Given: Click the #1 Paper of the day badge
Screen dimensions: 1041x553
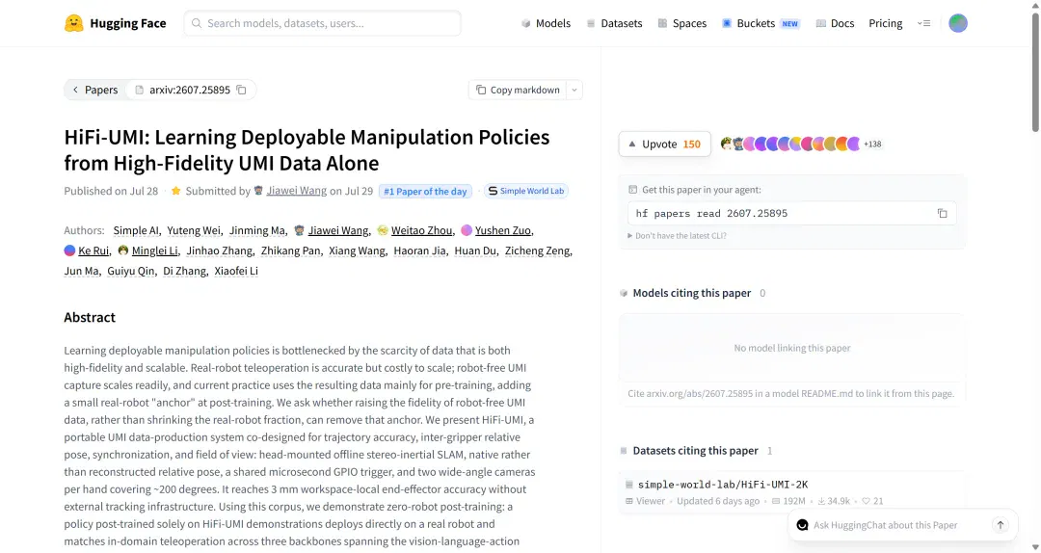Looking at the screenshot, I should point(425,191).
